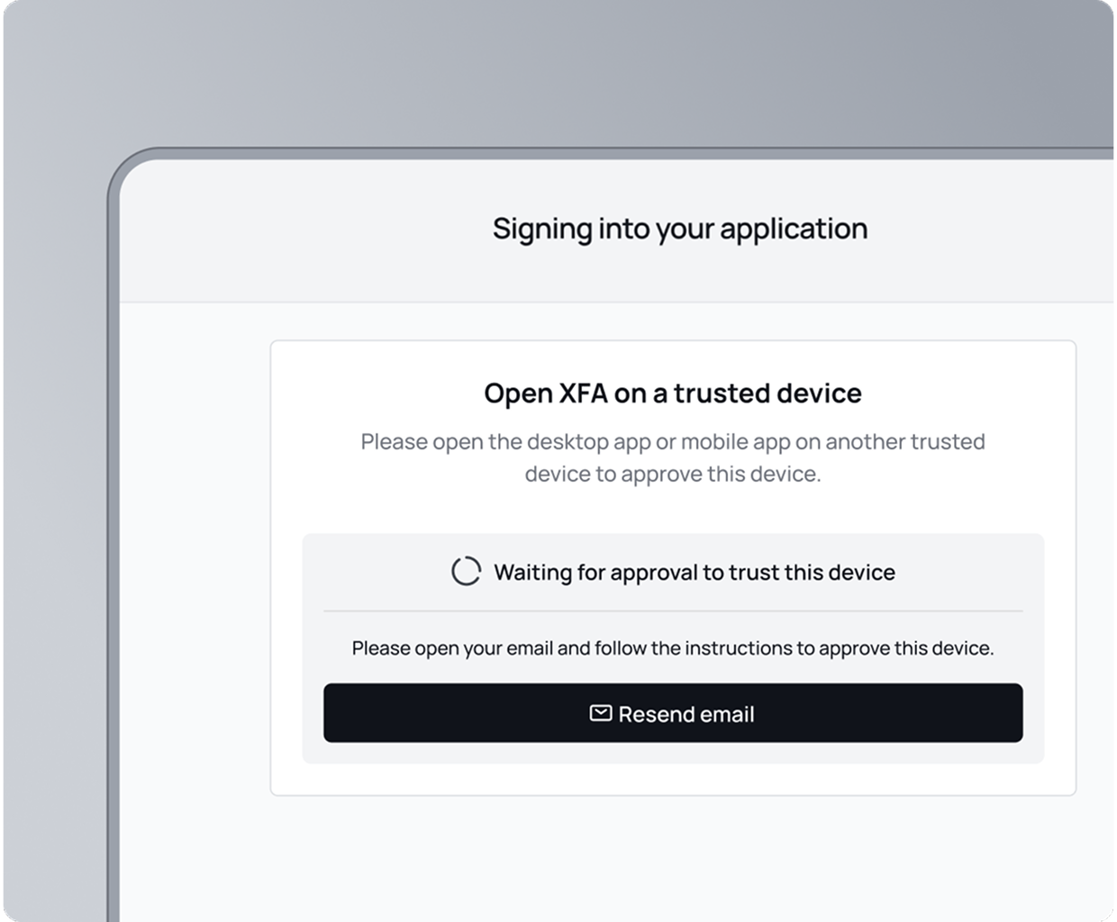
Task: Select the Waiting for approval status bar
Action: 673,571
